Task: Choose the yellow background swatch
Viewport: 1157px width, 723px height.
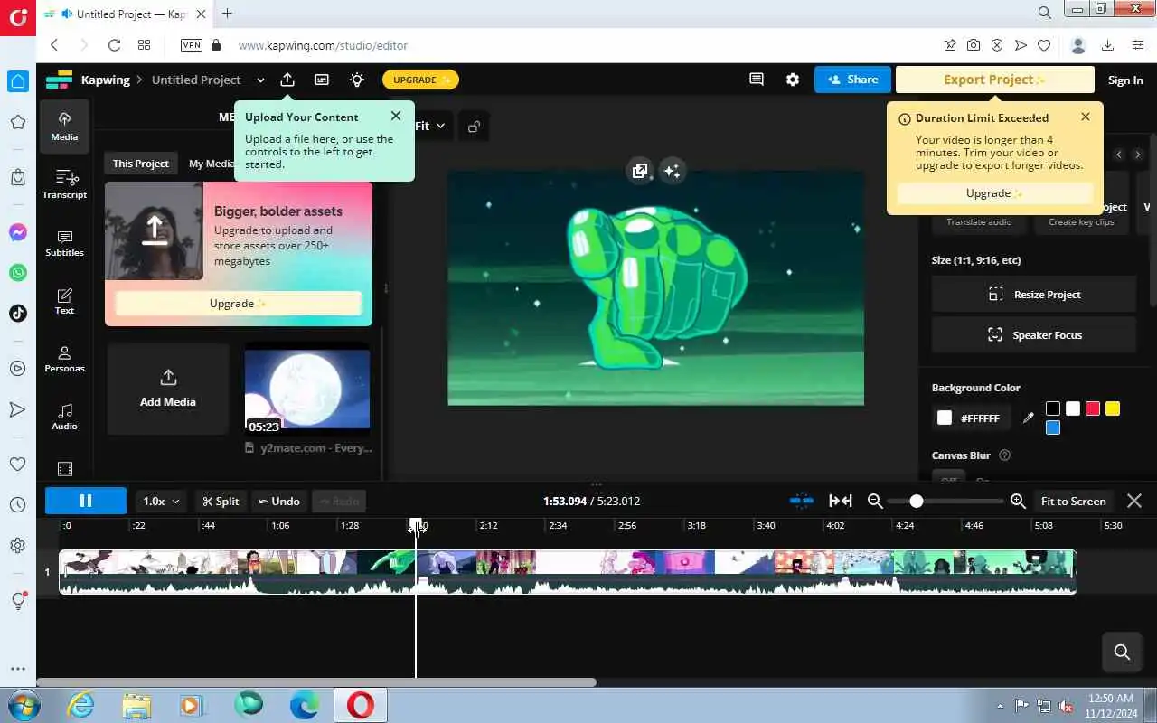Action: (x=1113, y=408)
